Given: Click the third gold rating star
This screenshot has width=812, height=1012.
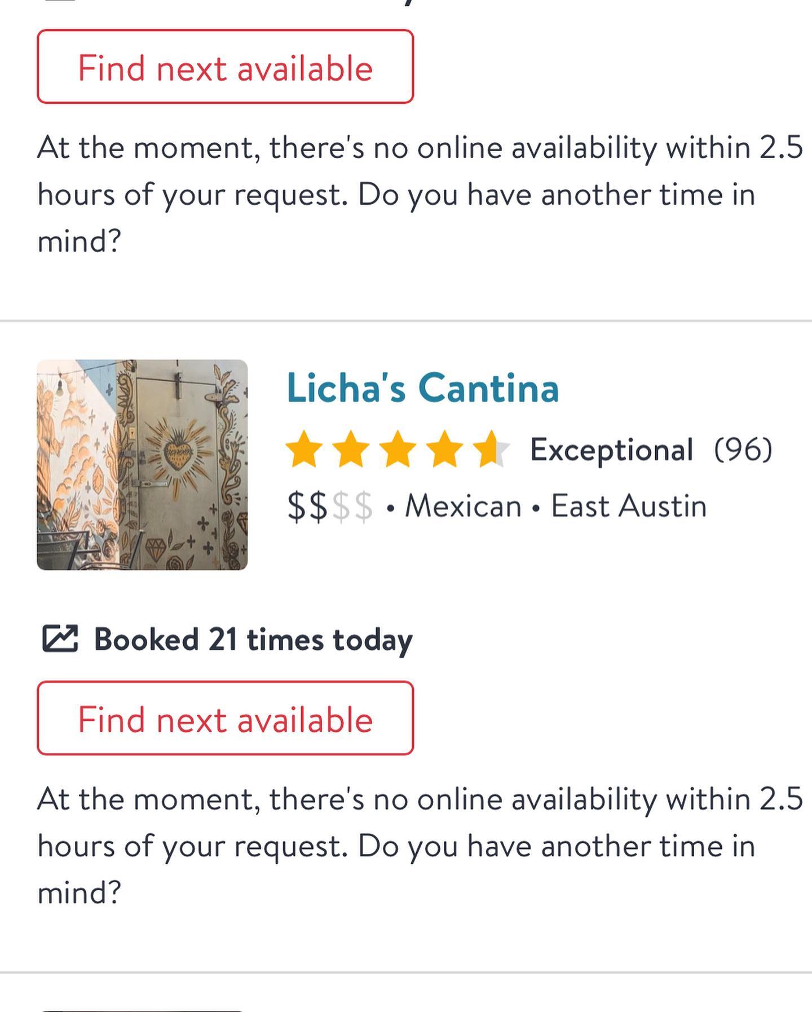Looking at the screenshot, I should [x=398, y=450].
